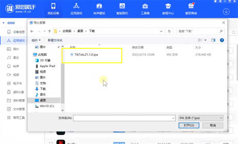Click the 新建文件夹 button
Viewport: 238px width, 144px height.
coord(55,40)
